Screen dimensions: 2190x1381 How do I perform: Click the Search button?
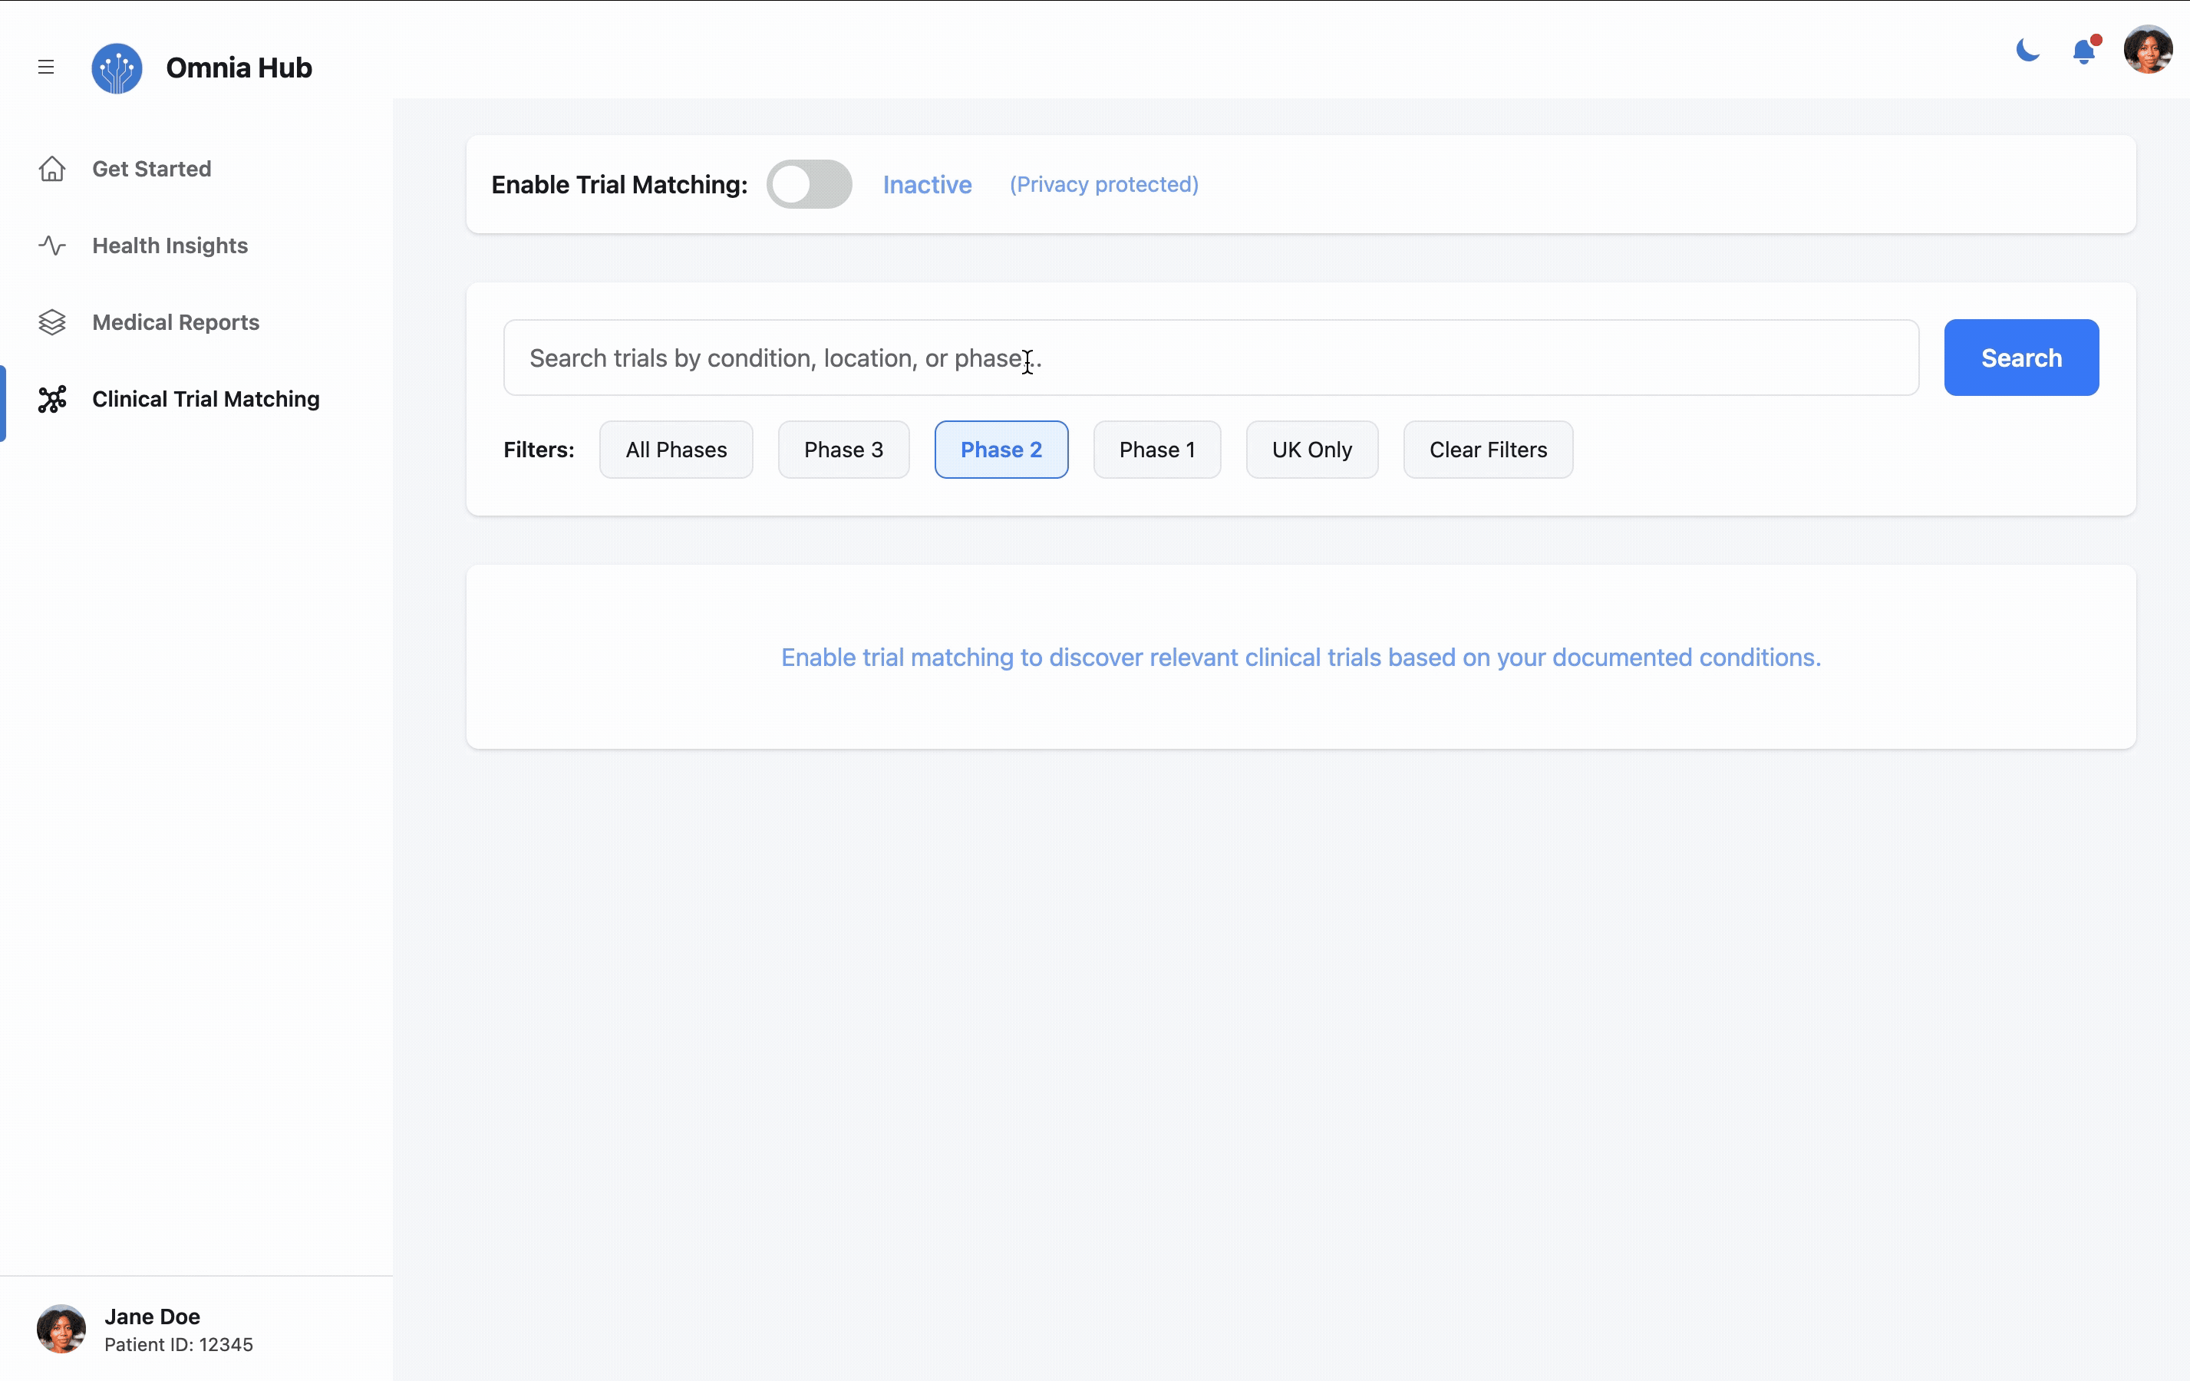[x=2020, y=358]
